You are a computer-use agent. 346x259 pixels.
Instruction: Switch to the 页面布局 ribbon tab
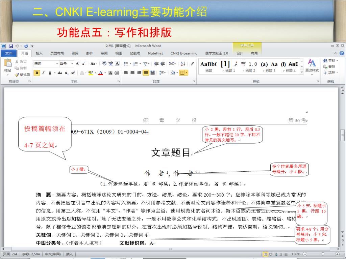[x=57, y=53]
